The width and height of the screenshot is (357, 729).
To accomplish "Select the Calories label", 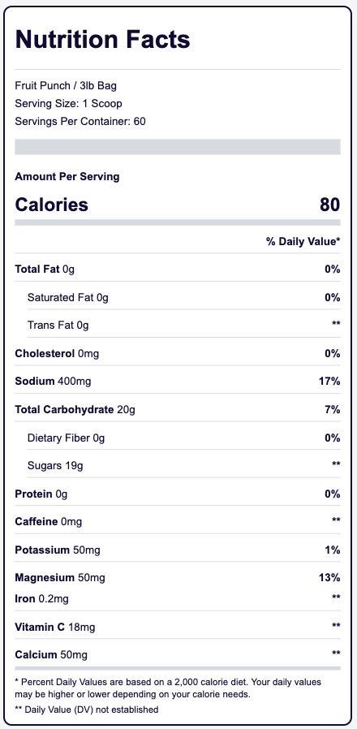I will click(x=52, y=205).
